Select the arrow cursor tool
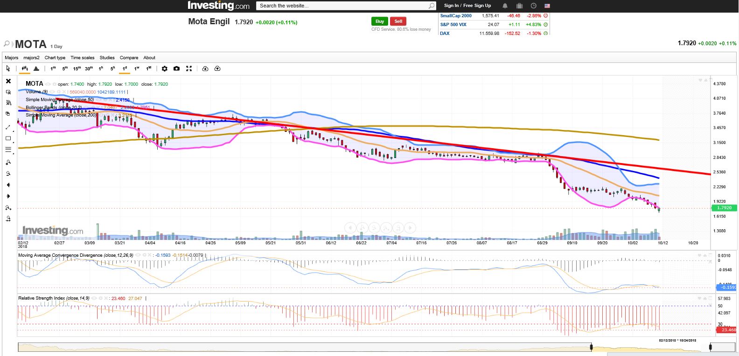The width and height of the screenshot is (739, 356). point(8,68)
